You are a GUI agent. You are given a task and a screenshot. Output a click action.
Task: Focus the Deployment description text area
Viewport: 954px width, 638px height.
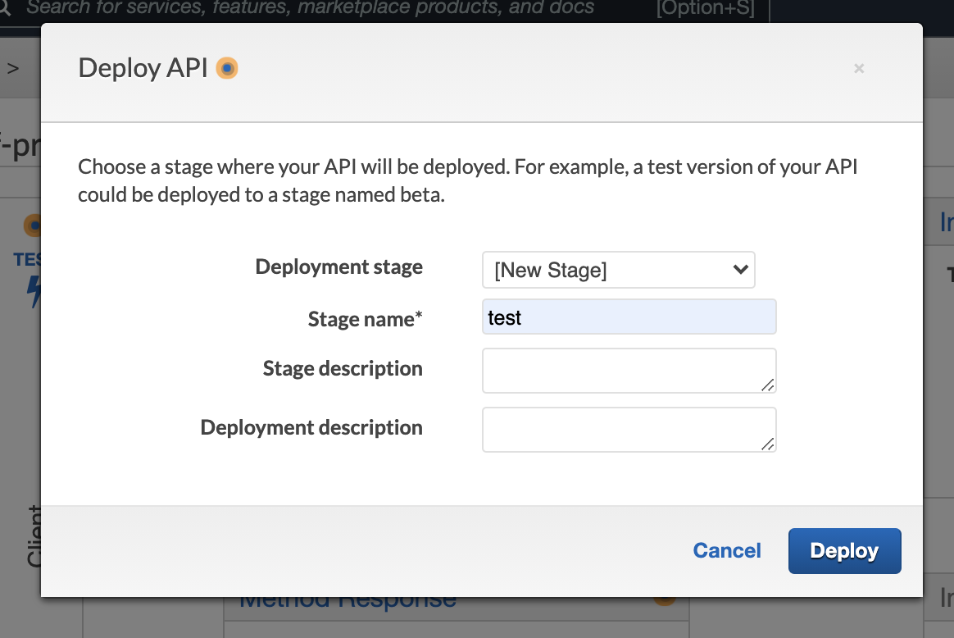pyautogui.click(x=629, y=430)
